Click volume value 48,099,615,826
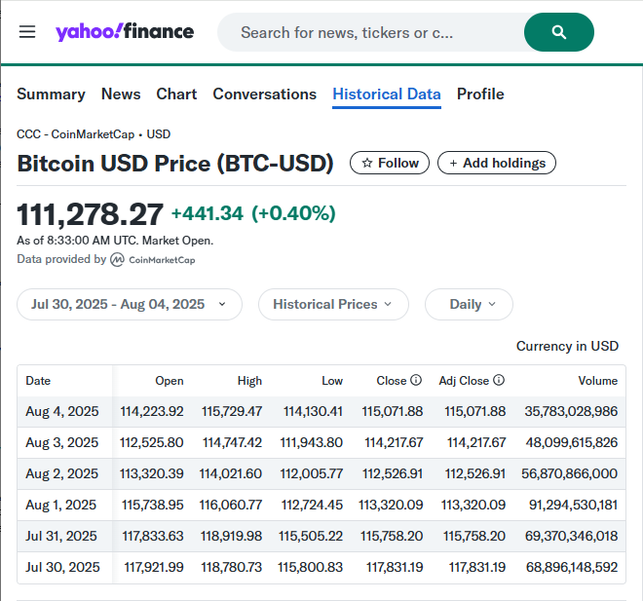Screen dimensions: 643x601 [x=572, y=442]
